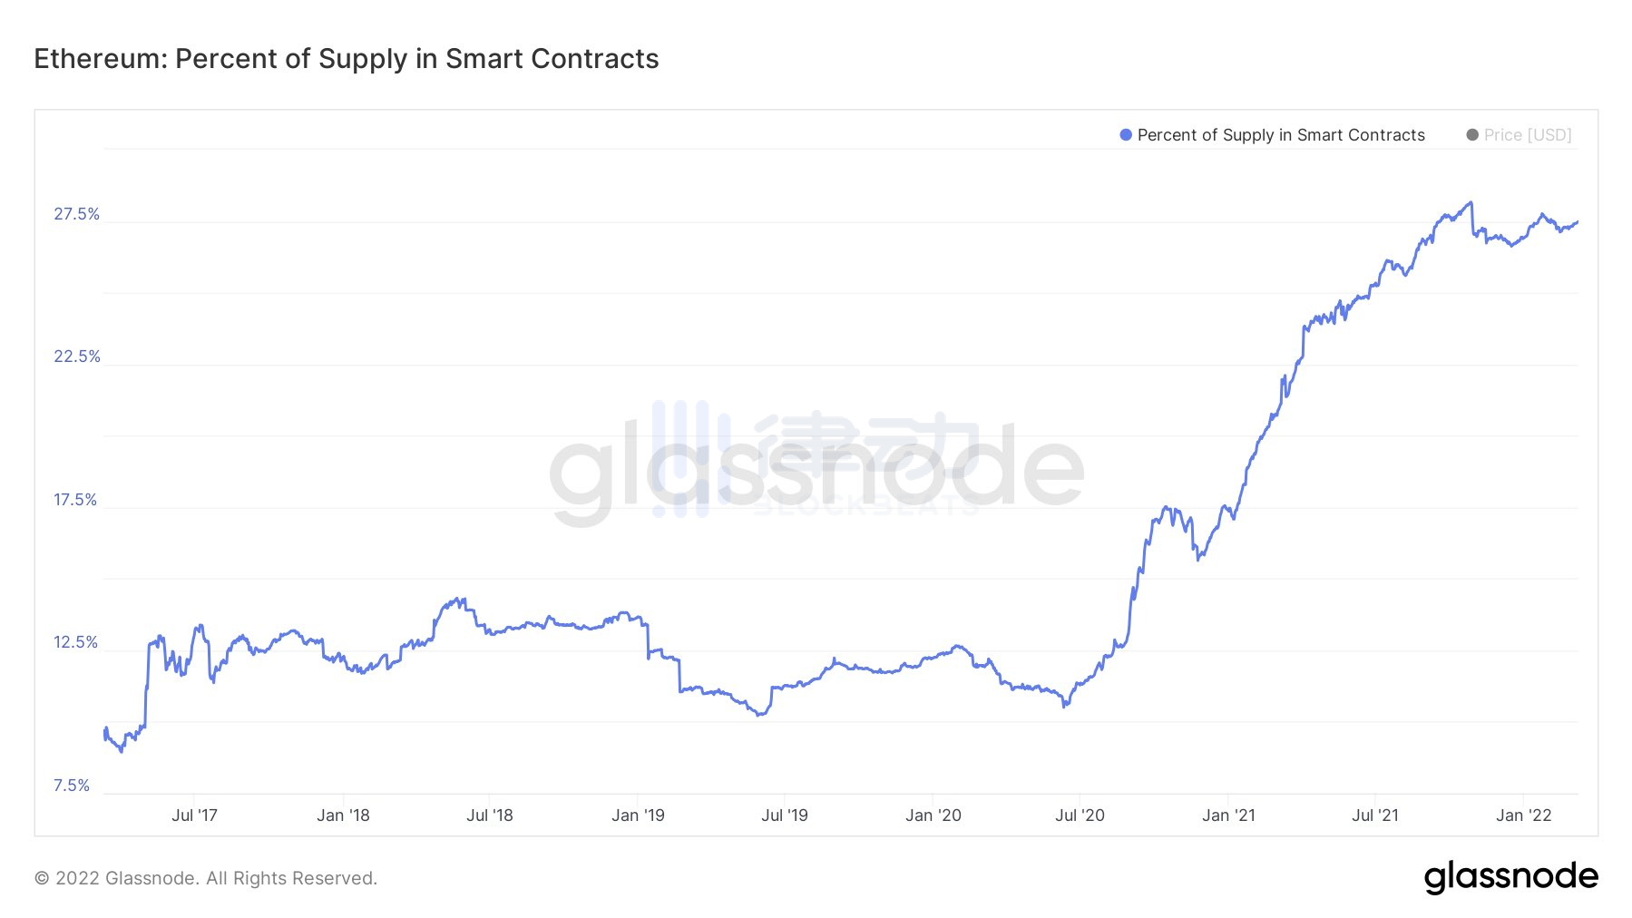Click the 27.5% y-axis label
The image size is (1632, 918).
[x=76, y=214]
